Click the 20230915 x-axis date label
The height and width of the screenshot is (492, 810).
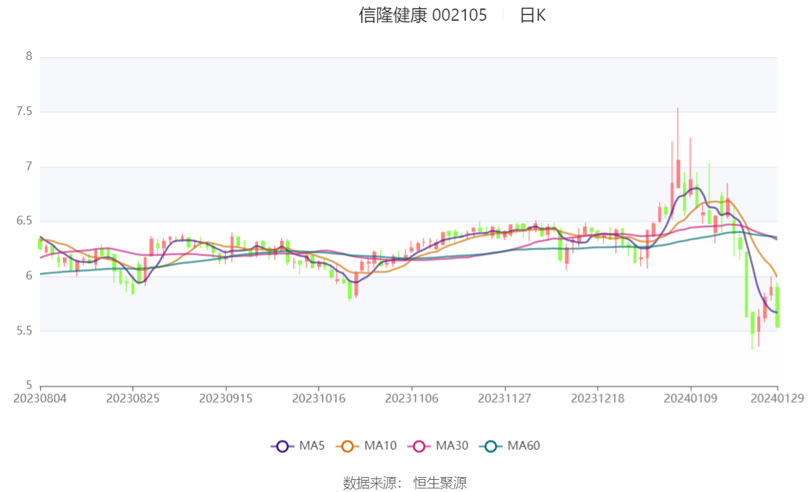(226, 398)
